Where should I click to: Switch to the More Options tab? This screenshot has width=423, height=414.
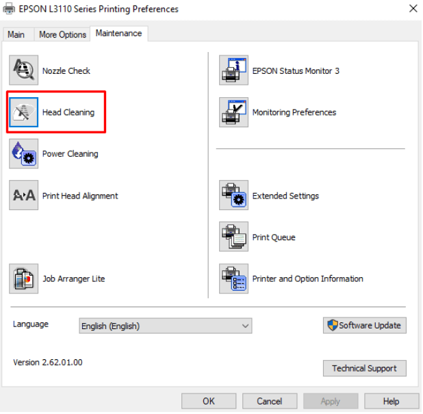pyautogui.click(x=62, y=34)
